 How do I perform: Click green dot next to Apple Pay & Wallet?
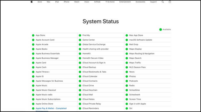coord(33,109)
